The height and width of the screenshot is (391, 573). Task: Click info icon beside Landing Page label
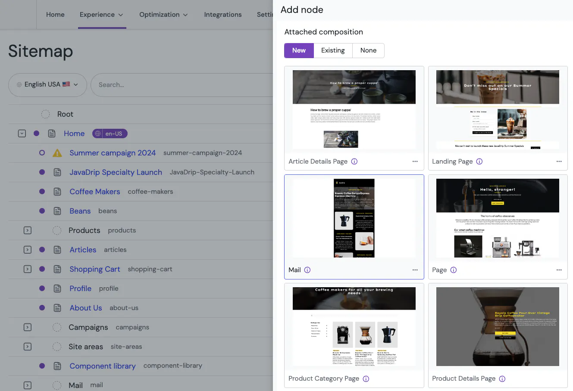[479, 161]
